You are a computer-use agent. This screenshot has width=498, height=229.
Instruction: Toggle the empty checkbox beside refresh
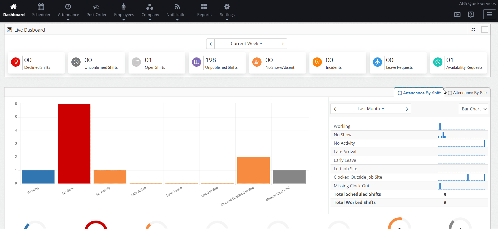[x=485, y=30]
